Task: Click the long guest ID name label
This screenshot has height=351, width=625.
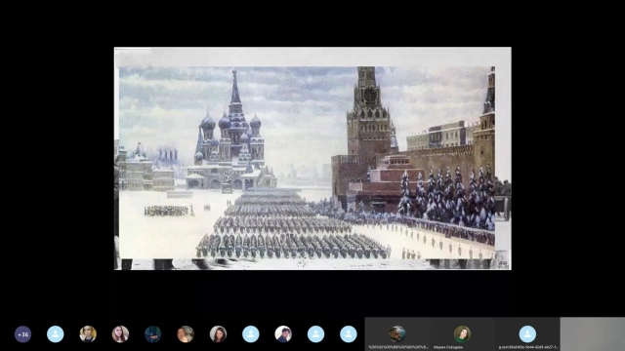Action: [527, 347]
